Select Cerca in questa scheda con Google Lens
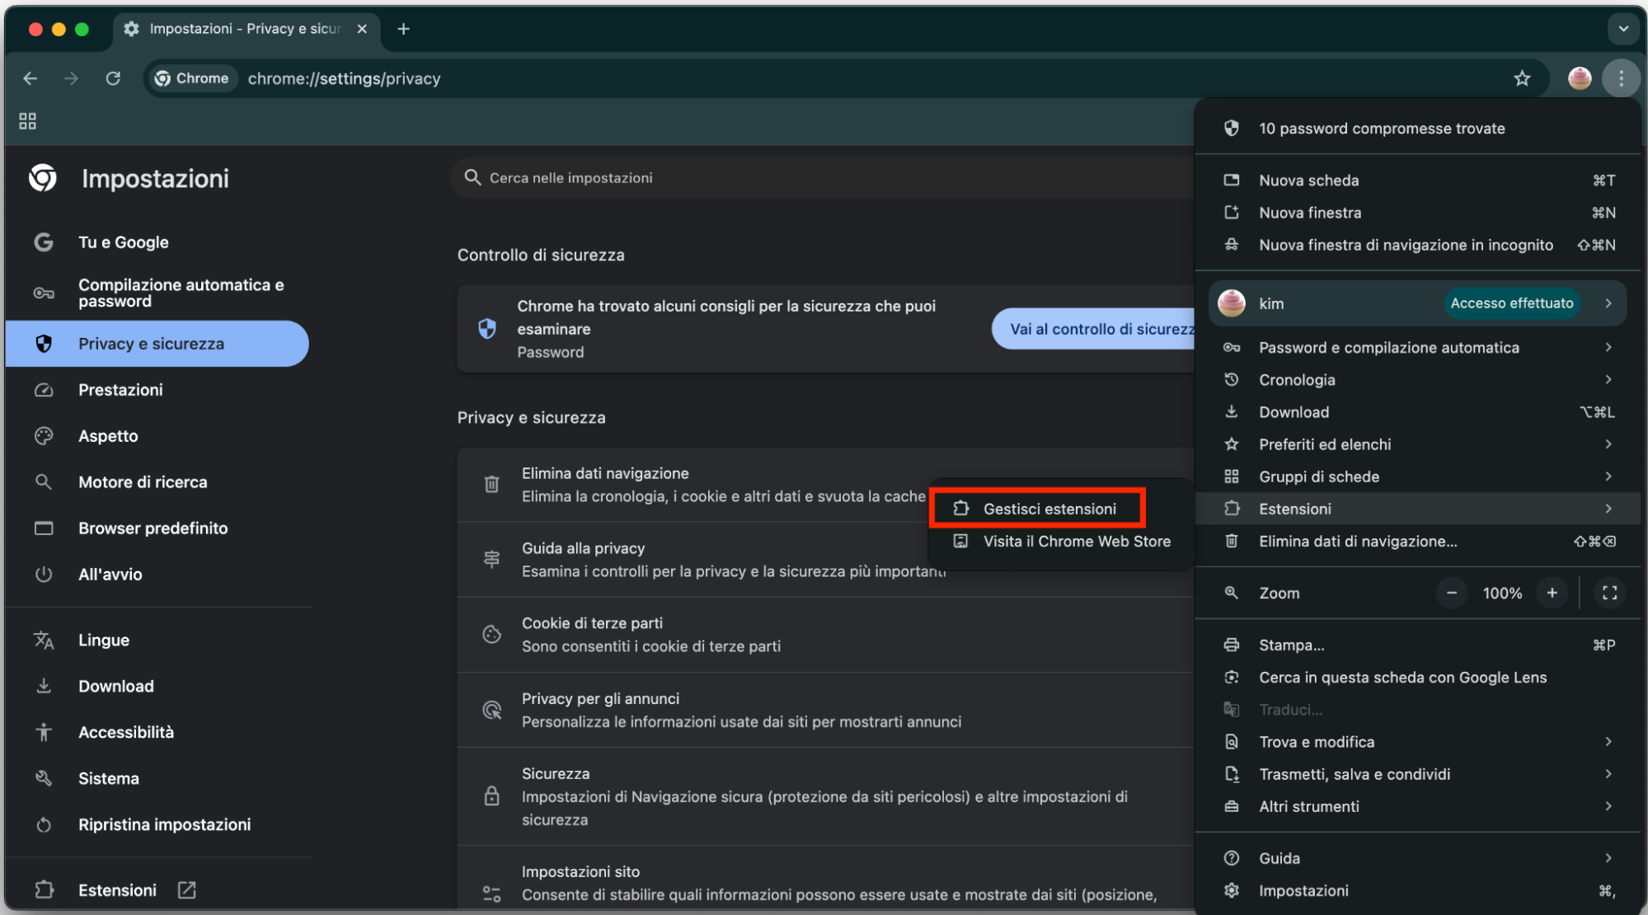 [x=1417, y=678]
